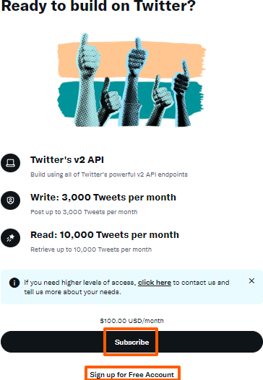The height and width of the screenshot is (380, 263).
Task: Click the black Subscribe button
Action: click(131, 342)
